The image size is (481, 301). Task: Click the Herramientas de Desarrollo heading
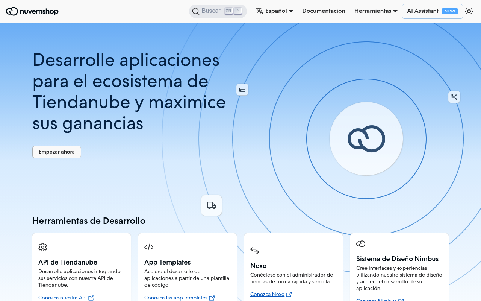(x=89, y=221)
